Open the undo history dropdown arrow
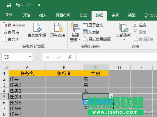The width and height of the screenshot is (157, 117). point(22,5)
